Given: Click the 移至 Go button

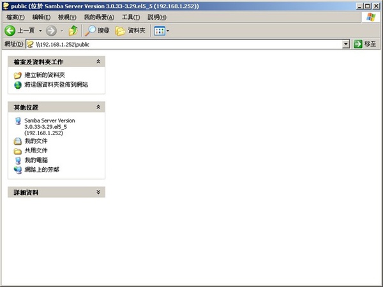Looking at the screenshot, I should [364, 44].
